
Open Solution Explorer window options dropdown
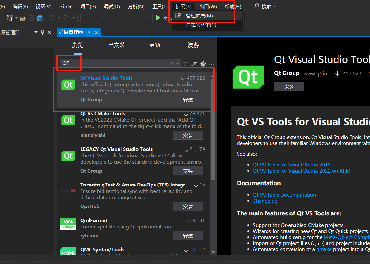(36, 32)
